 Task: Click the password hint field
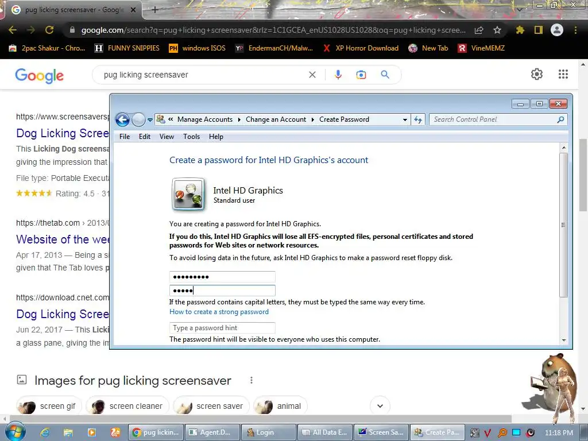click(x=222, y=328)
